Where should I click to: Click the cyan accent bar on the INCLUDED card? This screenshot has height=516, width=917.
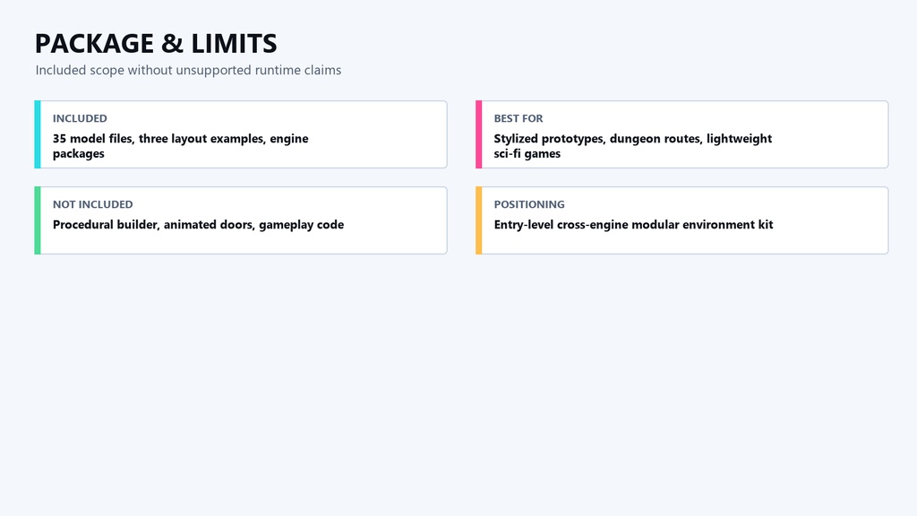38,134
